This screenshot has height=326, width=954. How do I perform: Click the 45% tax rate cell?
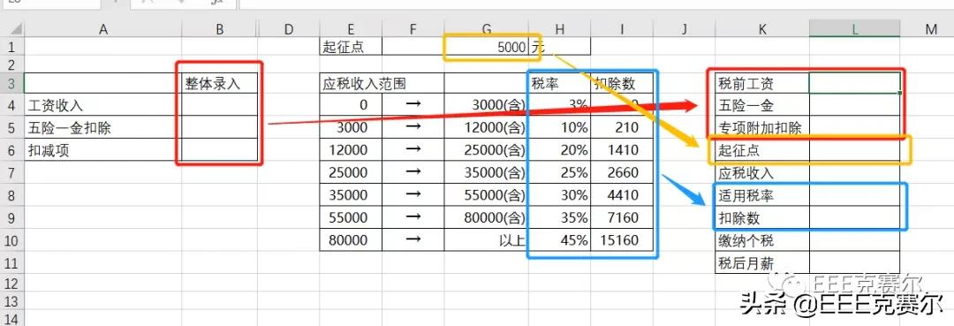pos(559,239)
